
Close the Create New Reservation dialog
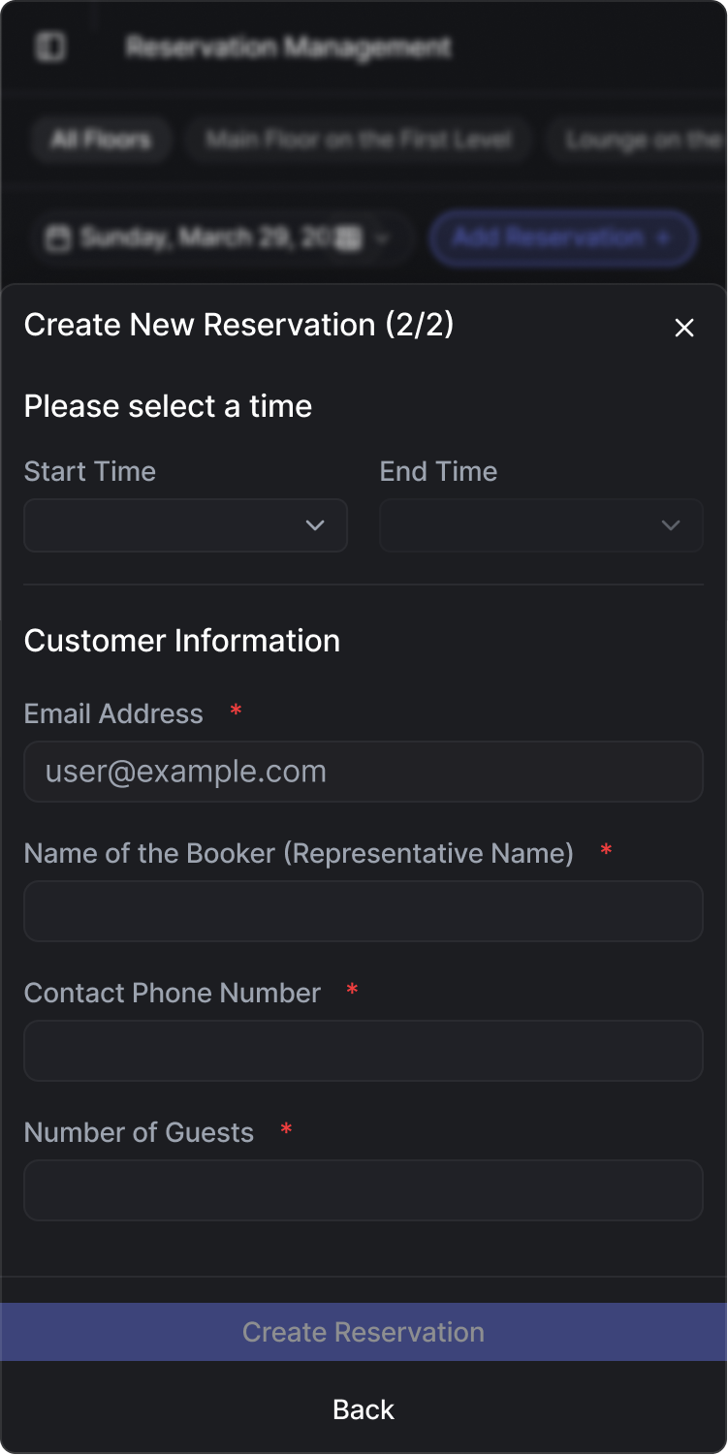click(684, 328)
